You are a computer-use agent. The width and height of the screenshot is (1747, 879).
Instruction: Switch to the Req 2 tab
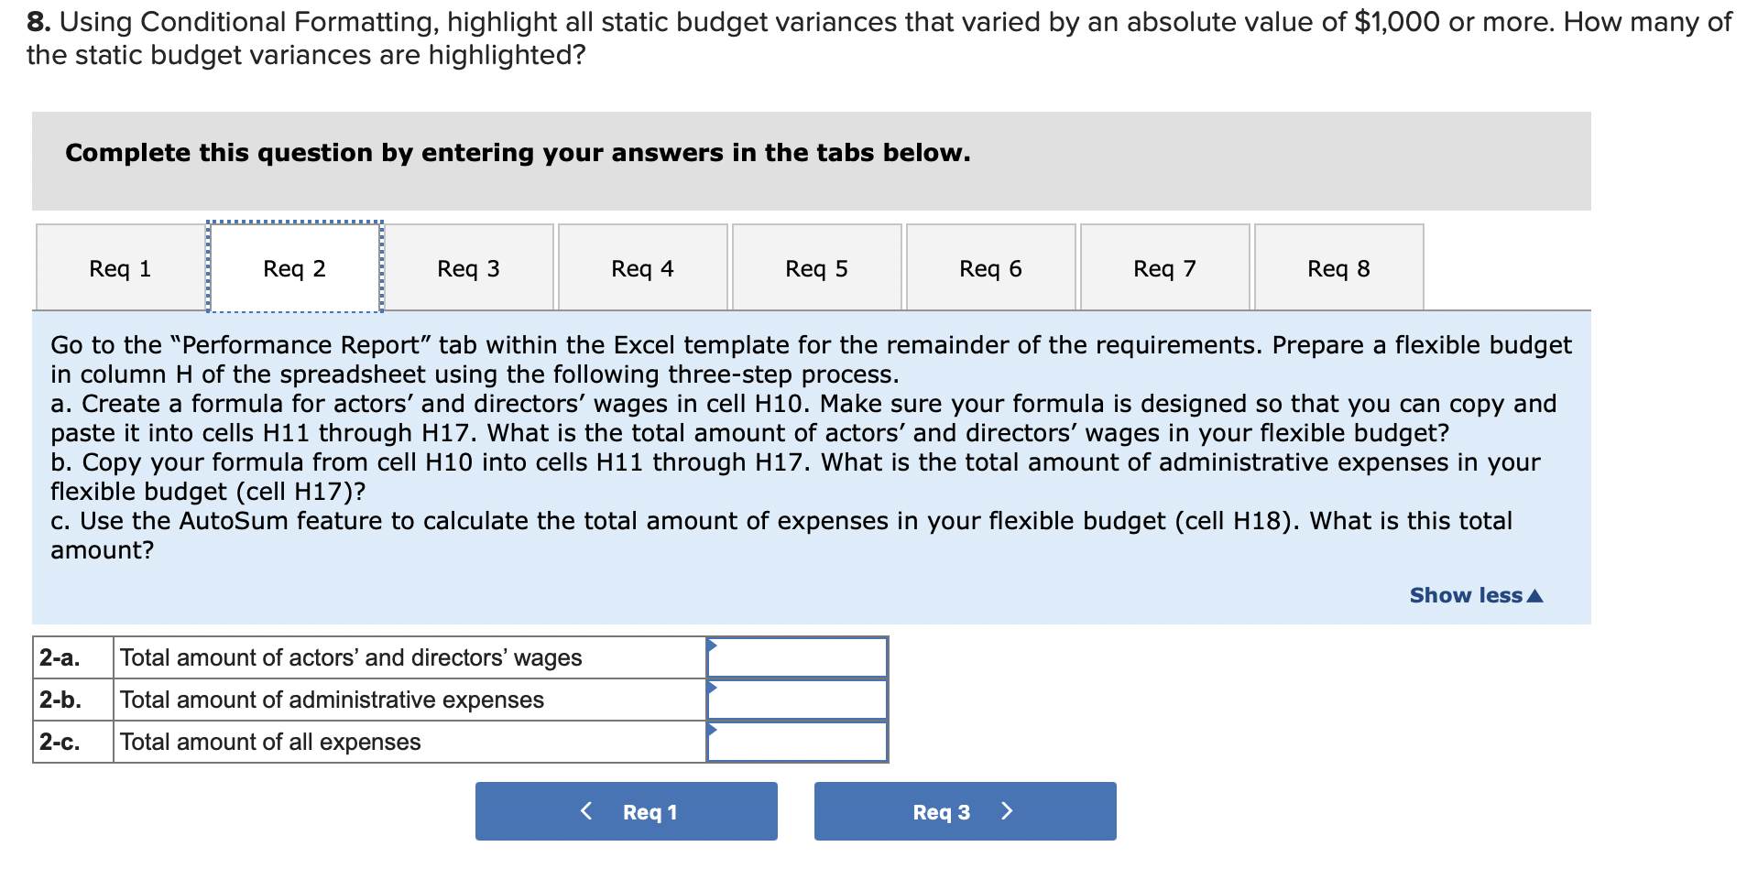click(293, 266)
